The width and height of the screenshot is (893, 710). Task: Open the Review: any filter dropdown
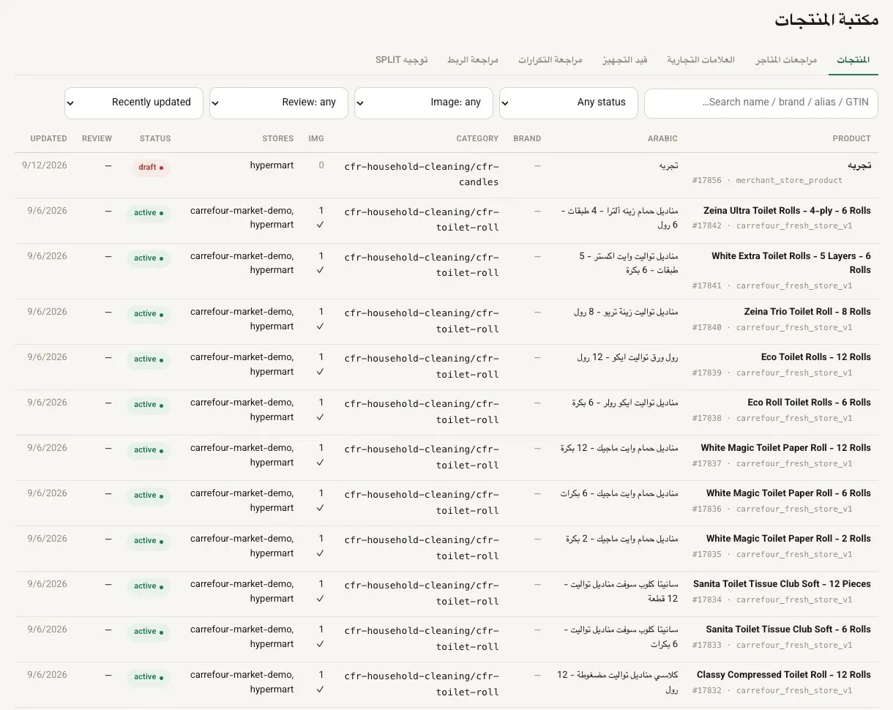click(279, 102)
